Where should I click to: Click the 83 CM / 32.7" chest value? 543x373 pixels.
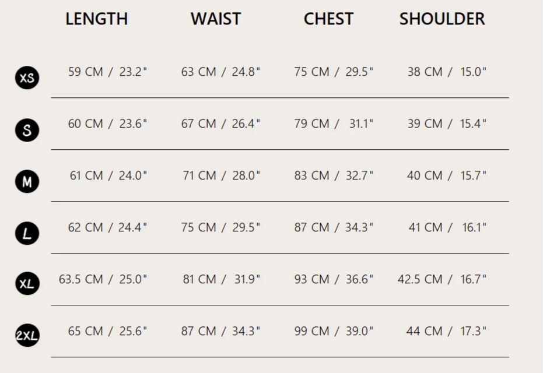tap(334, 175)
